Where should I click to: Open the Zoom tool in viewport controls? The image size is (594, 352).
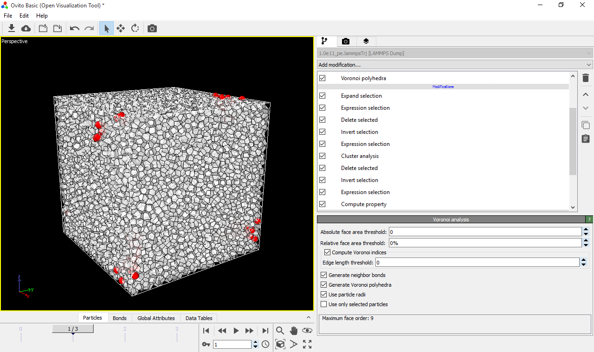(x=280, y=331)
